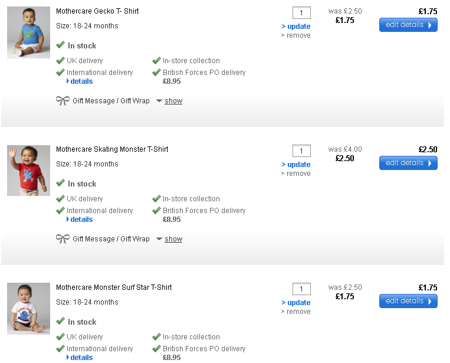Click In stock checkmark for Gecko T-Shirt

coord(60,45)
